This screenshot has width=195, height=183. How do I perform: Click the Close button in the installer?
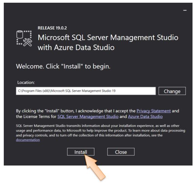click(x=121, y=152)
